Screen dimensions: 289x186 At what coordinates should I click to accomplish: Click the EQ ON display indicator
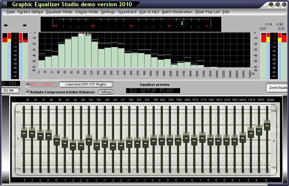[11, 84]
